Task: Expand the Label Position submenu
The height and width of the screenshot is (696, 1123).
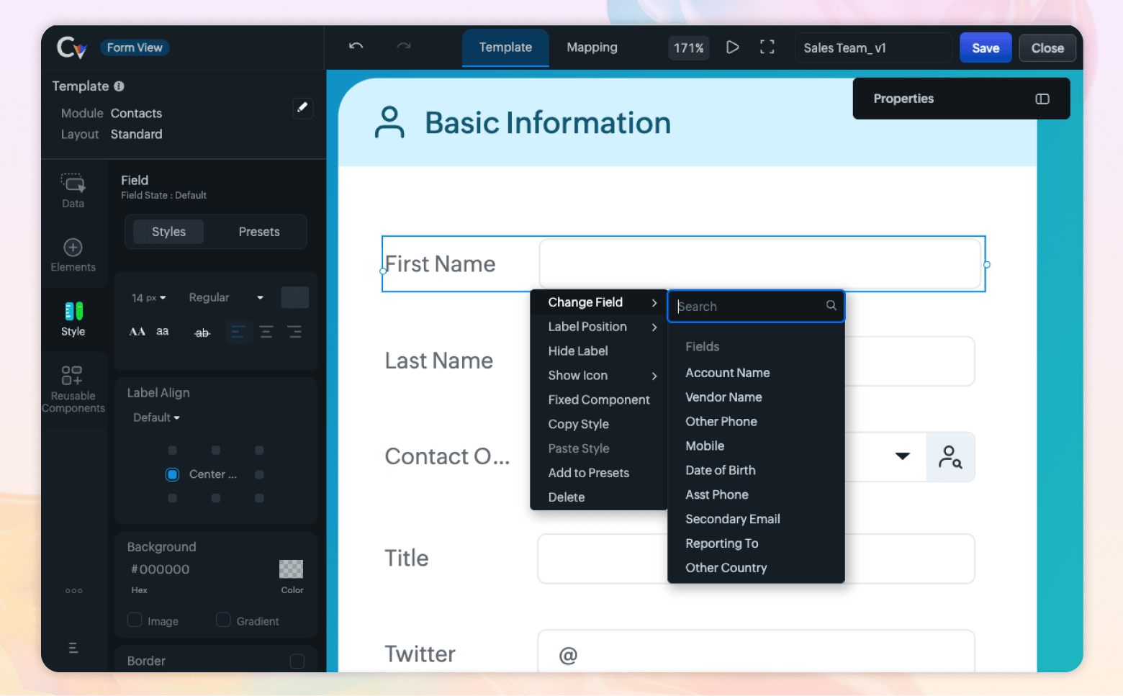Action: tap(599, 327)
